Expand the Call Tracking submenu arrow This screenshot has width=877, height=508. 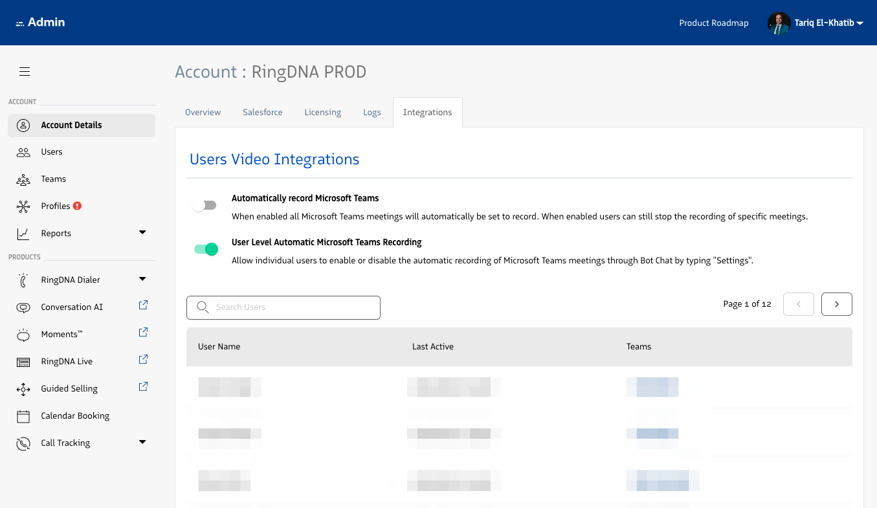pyautogui.click(x=142, y=442)
